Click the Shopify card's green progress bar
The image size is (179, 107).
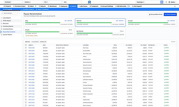pyautogui.click(x=42, y=32)
